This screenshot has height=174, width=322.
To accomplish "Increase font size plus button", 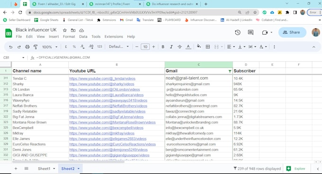I will coord(153,47).
